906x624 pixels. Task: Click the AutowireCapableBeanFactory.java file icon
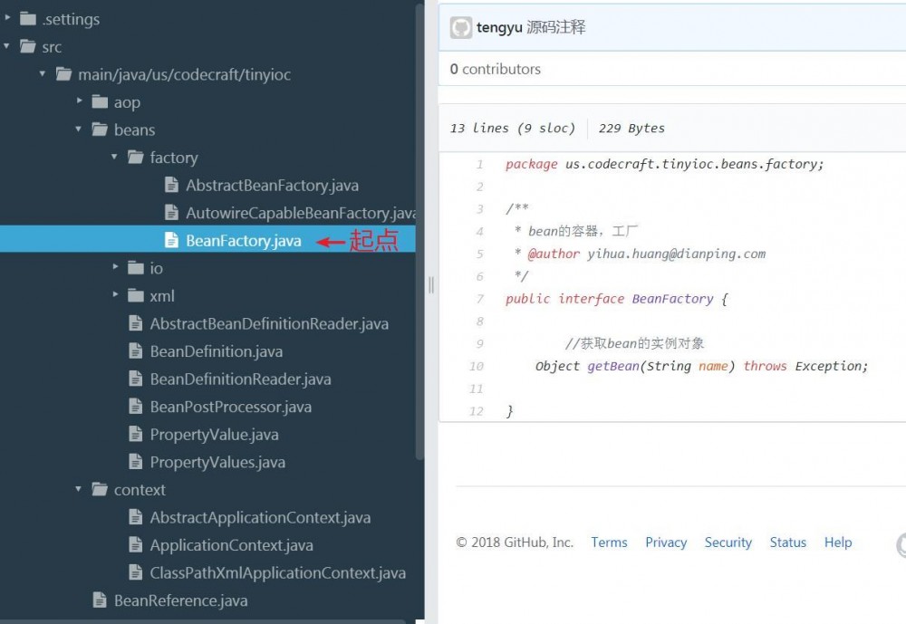[x=171, y=213]
